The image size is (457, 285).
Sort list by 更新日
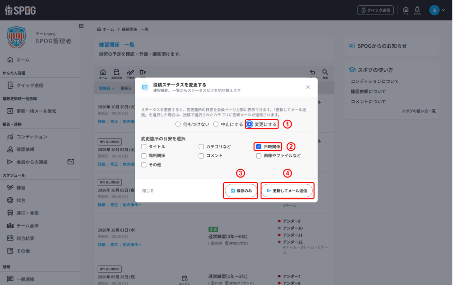pyautogui.click(x=126, y=88)
